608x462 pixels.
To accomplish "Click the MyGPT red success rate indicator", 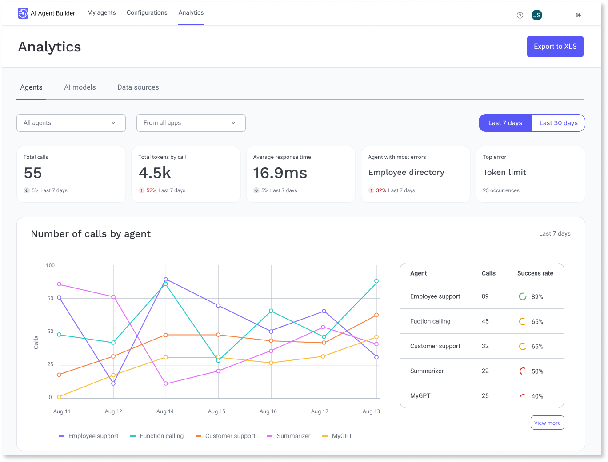I will [522, 395].
